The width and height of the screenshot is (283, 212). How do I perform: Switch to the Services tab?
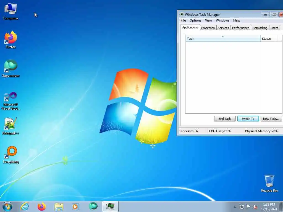click(x=223, y=28)
